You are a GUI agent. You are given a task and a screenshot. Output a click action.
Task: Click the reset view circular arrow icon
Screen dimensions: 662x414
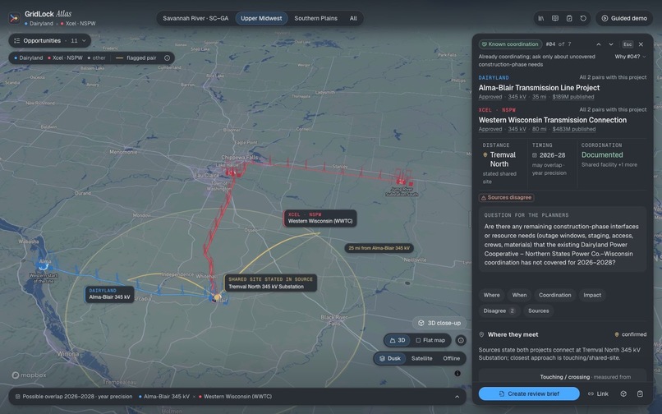point(583,18)
